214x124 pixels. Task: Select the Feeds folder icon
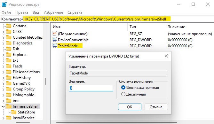click(9, 66)
